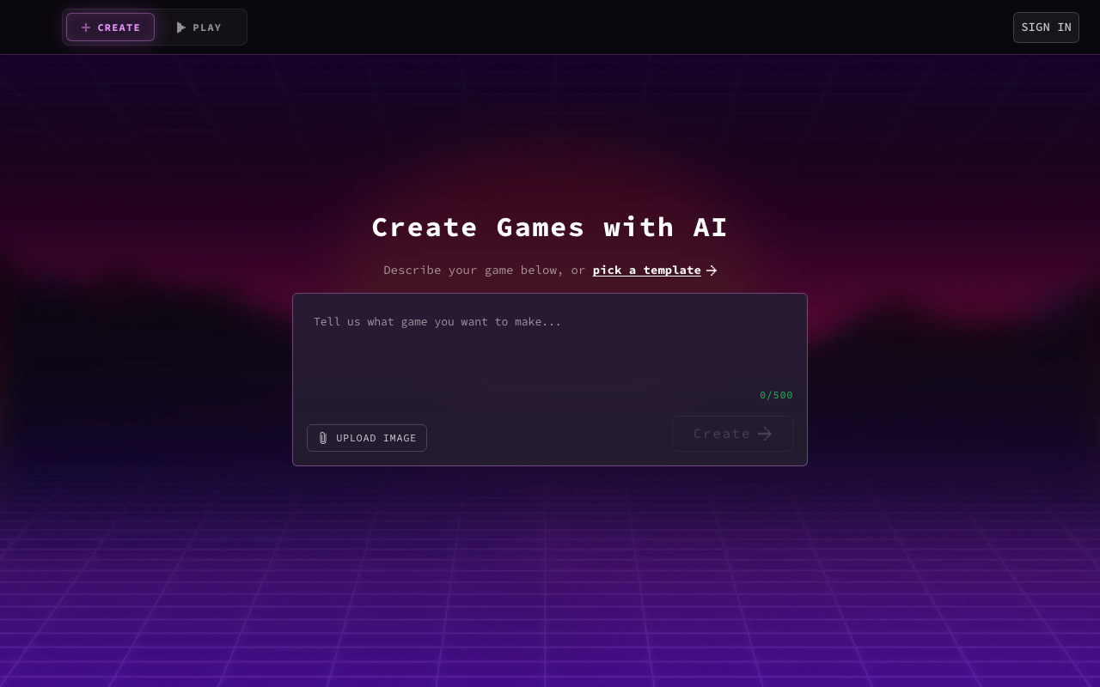Click the 0/500 character counter
This screenshot has width=1100, height=687.
coord(776,395)
